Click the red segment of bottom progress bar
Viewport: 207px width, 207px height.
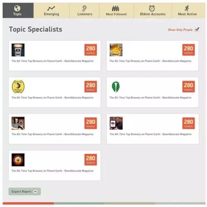click(x=28, y=203)
